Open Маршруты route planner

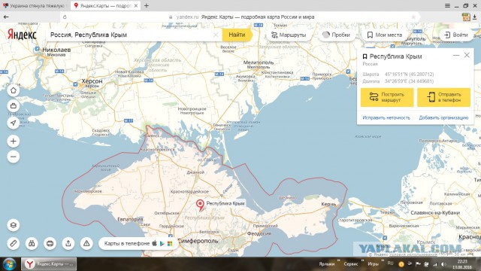pos(289,35)
